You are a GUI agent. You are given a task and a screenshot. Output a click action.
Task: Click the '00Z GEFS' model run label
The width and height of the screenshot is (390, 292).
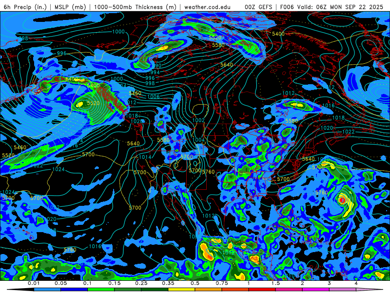pos(258,7)
